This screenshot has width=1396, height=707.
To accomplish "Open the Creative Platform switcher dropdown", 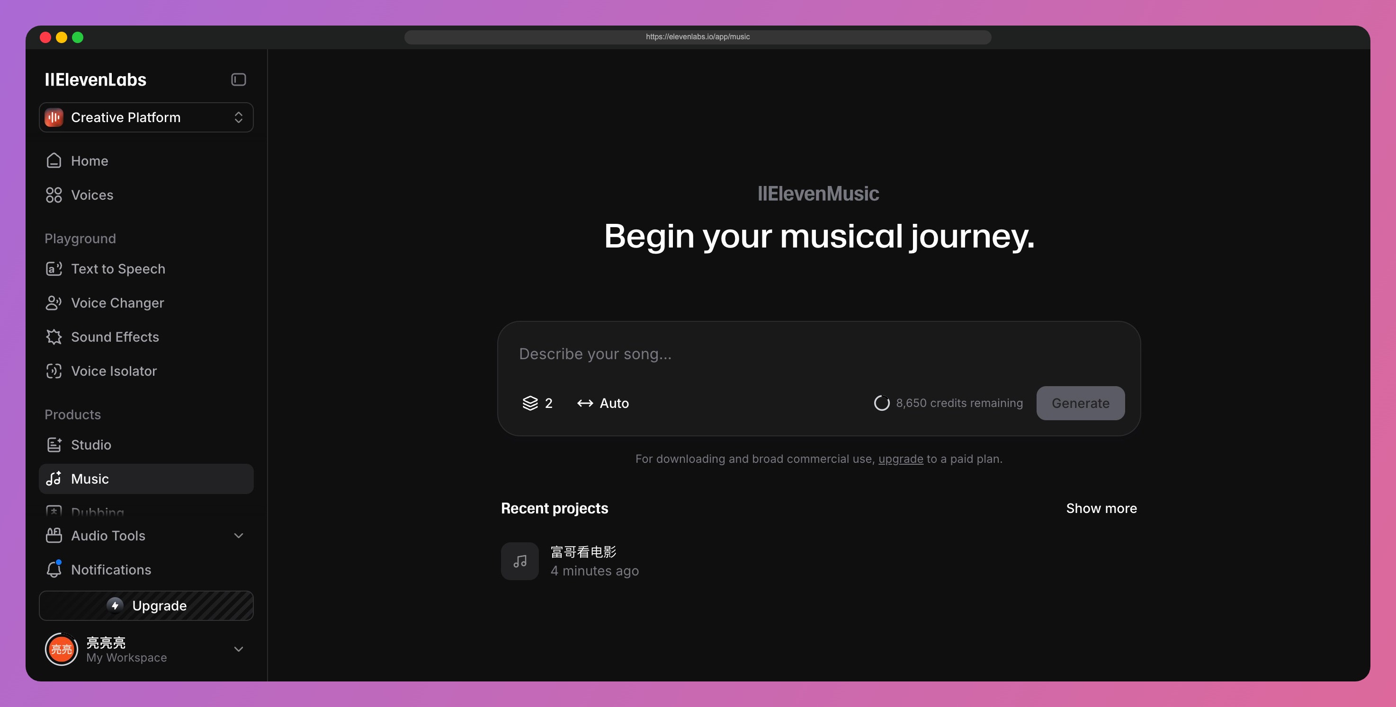I will click(x=146, y=117).
